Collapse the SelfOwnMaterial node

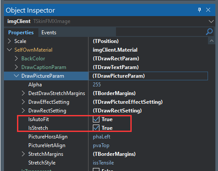click(x=9, y=50)
